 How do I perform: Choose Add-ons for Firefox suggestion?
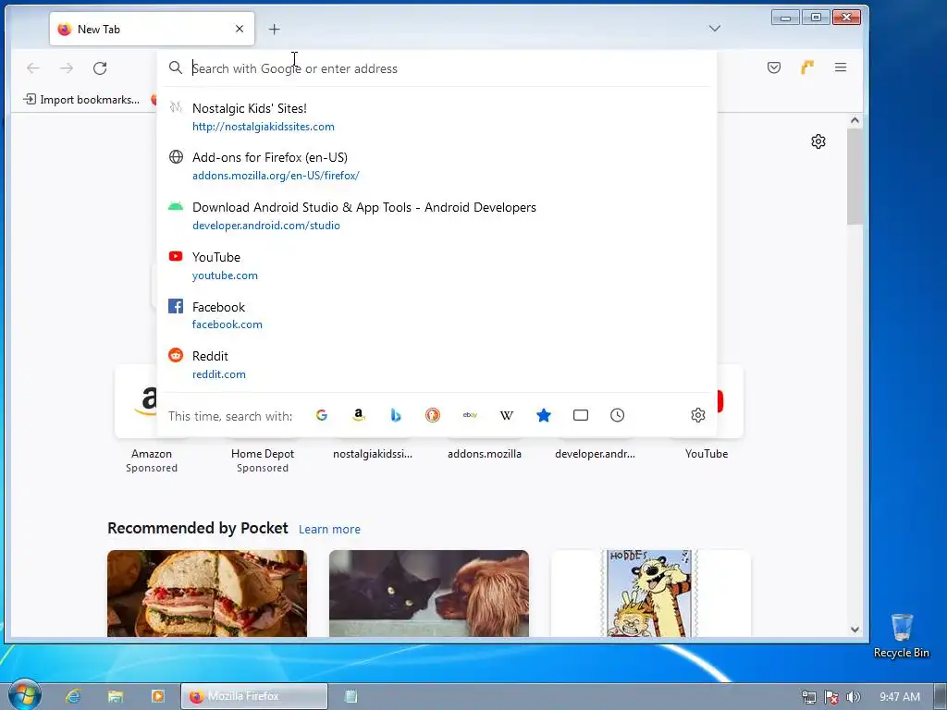[x=437, y=166]
